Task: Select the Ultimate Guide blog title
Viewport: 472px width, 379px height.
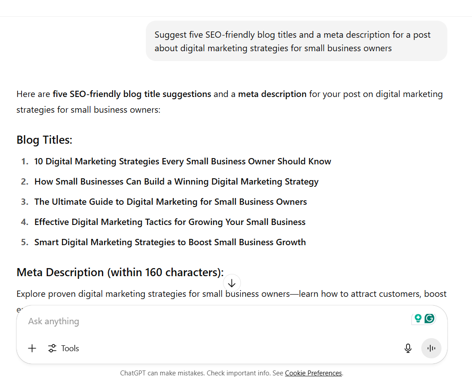Action: coord(170,202)
